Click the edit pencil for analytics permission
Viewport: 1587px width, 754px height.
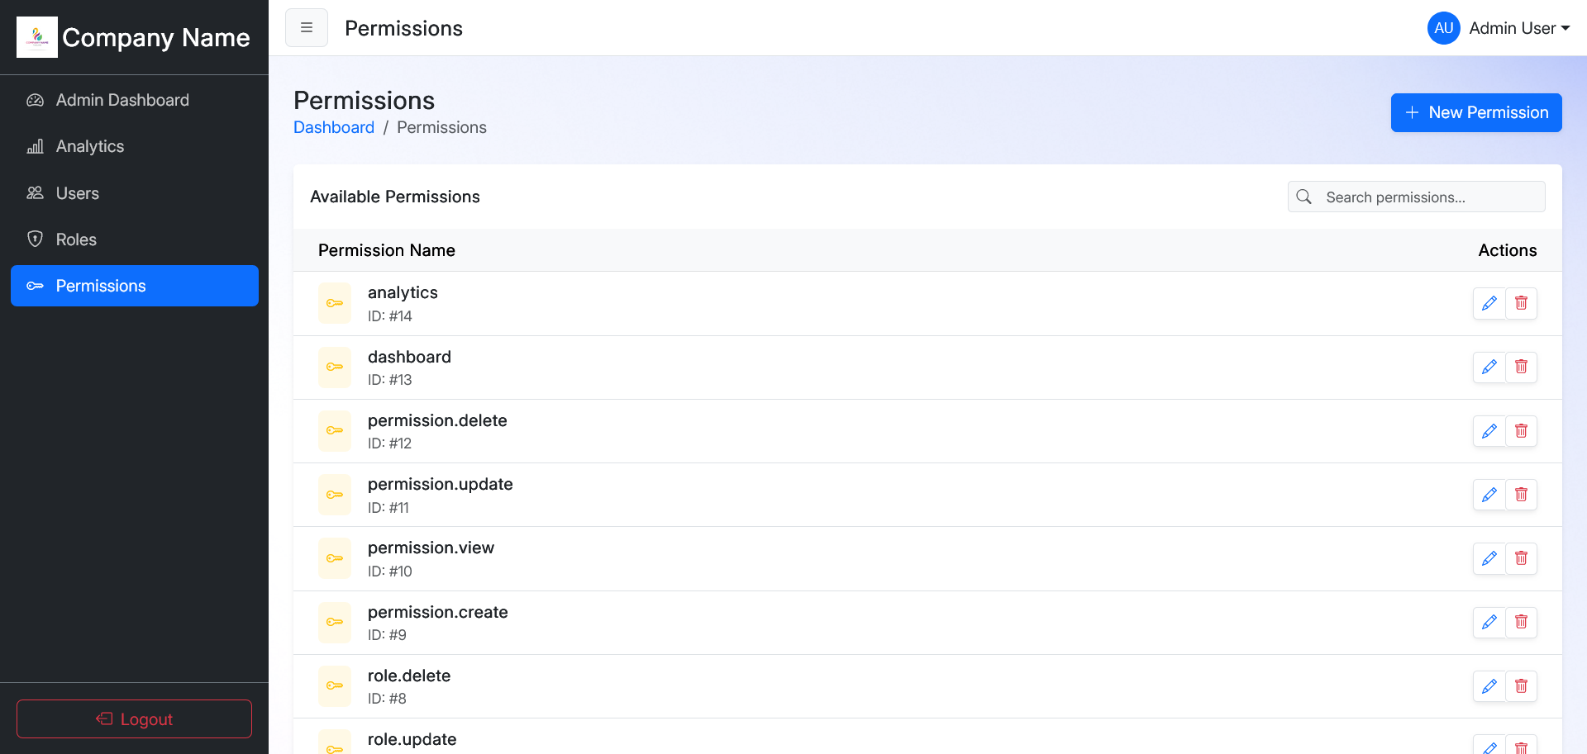point(1489,303)
